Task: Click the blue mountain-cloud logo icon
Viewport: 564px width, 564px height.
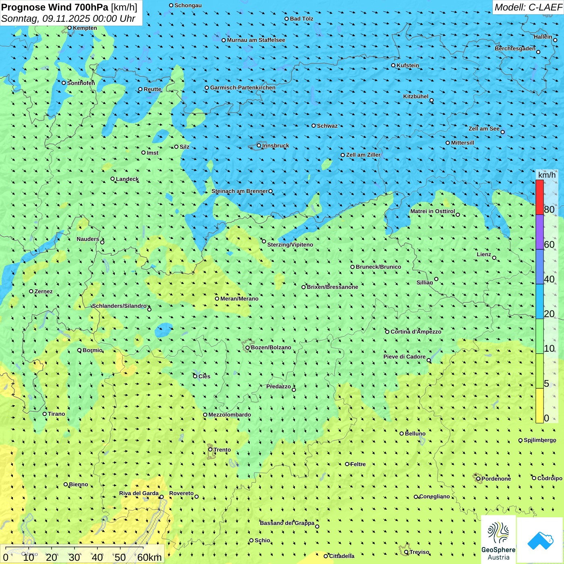Action: 540,540
